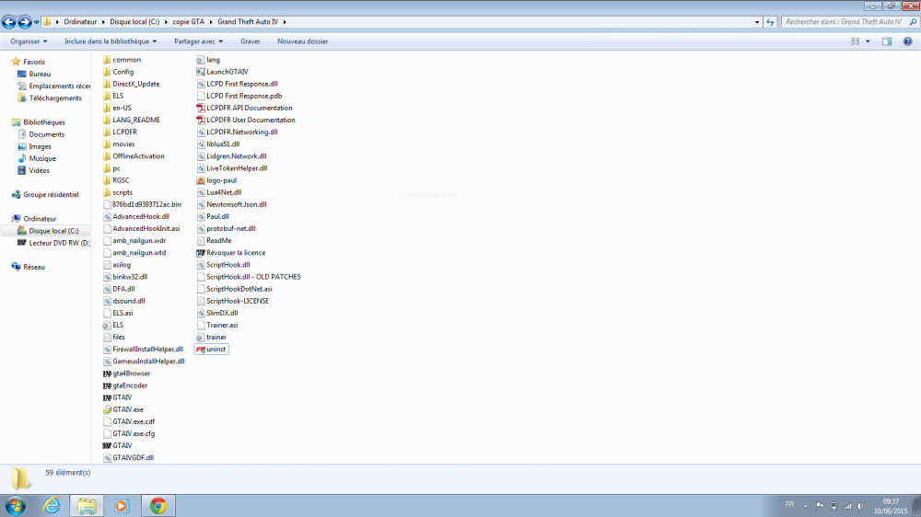This screenshot has height=517, width=921.
Task: Select the LaunchGTAIV application icon
Action: click(200, 72)
